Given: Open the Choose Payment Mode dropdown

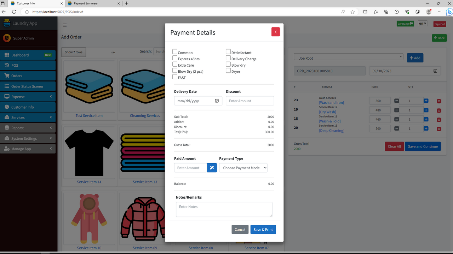Looking at the screenshot, I should [x=243, y=168].
